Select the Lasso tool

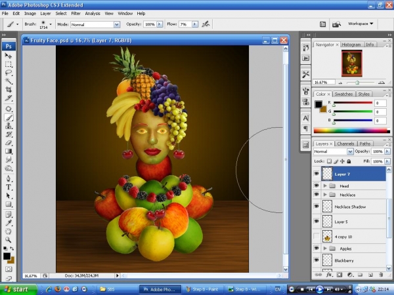(9, 73)
